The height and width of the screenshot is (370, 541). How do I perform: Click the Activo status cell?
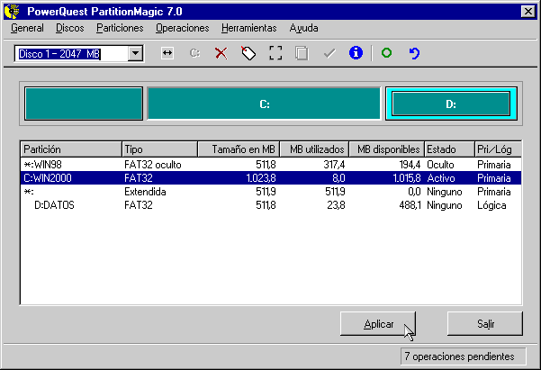(x=440, y=178)
